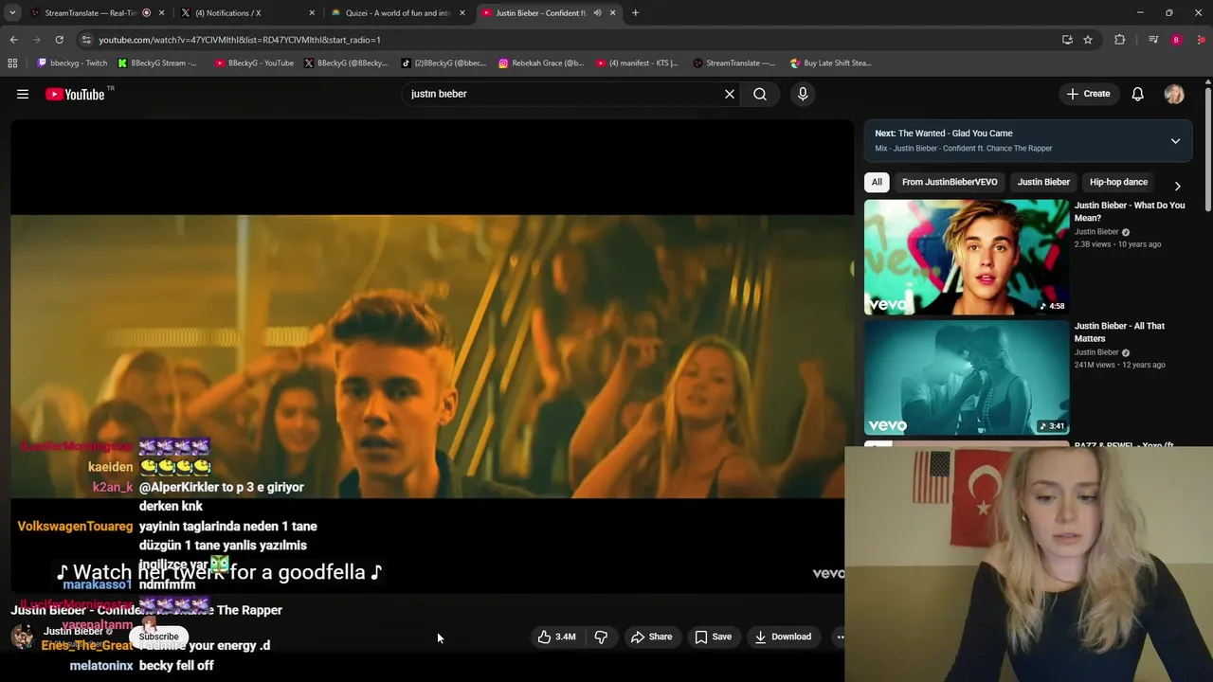1213x682 pixels.
Task: Click Create button in YouTube header
Action: [x=1088, y=94]
